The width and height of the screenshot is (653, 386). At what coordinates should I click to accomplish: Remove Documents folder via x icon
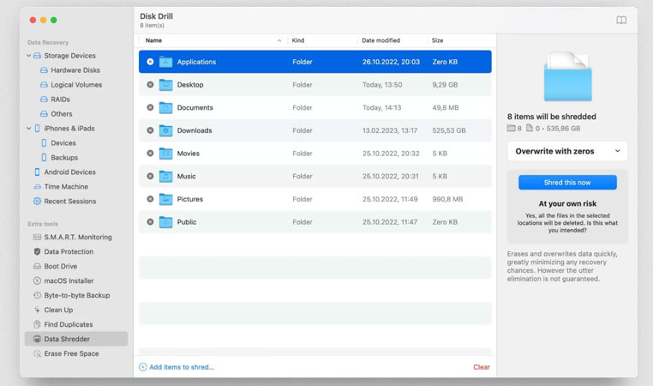point(150,107)
